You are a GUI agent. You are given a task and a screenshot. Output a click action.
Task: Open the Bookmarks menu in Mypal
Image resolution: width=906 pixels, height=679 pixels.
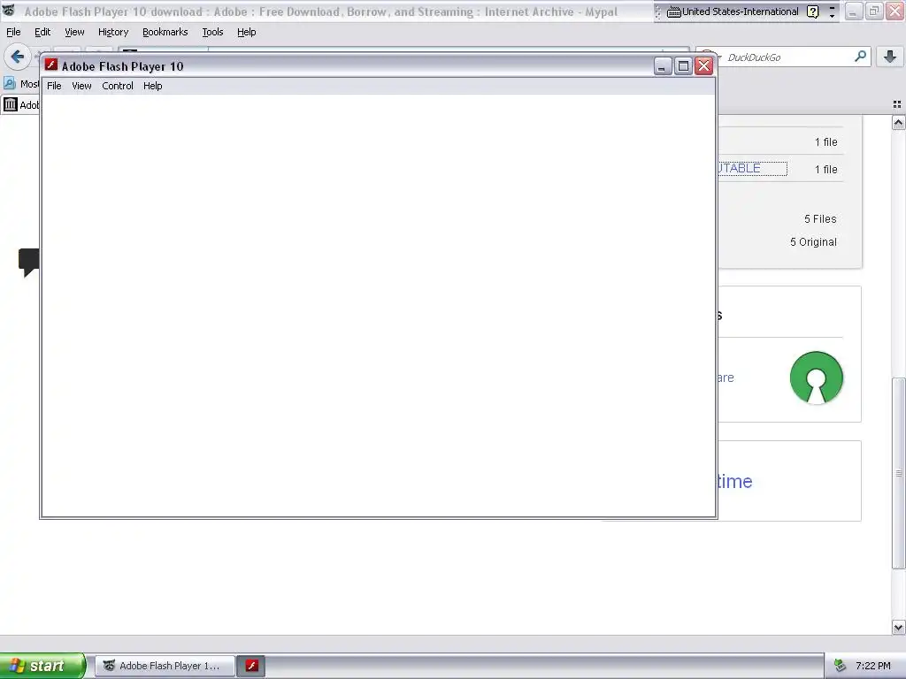click(165, 33)
